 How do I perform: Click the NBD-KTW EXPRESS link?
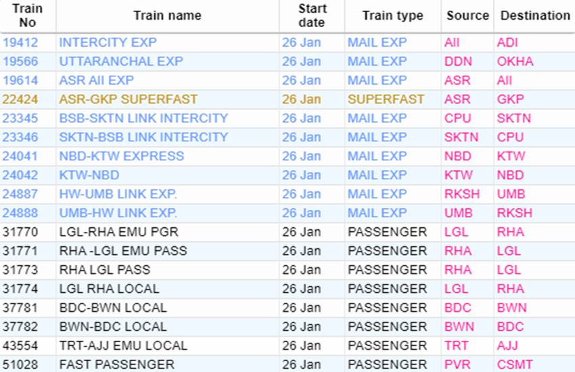(x=122, y=156)
